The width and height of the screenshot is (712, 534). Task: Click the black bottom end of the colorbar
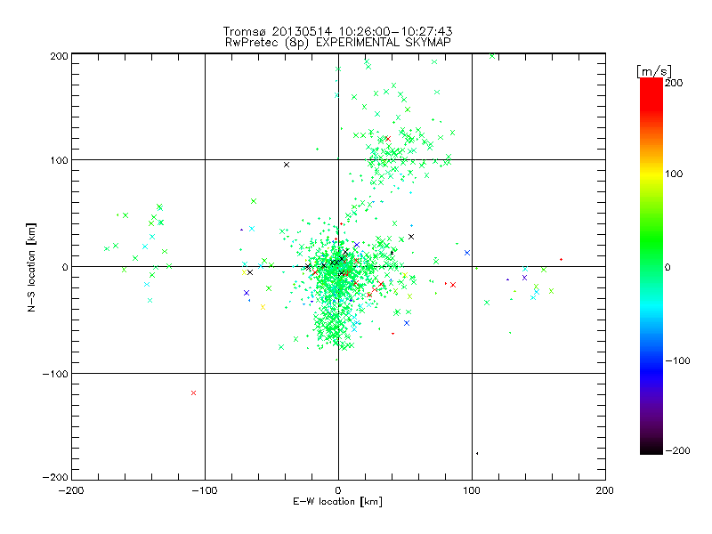coord(651,449)
